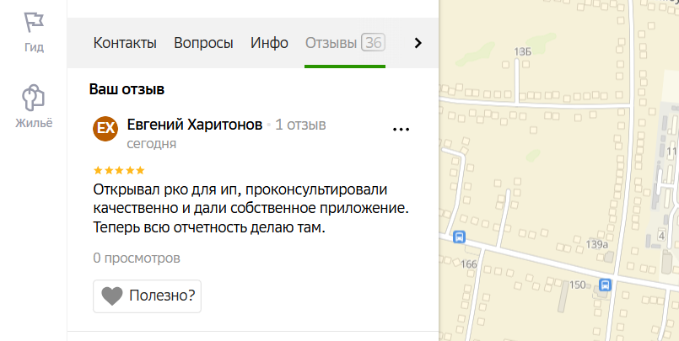Switch to the Вопросы tab

pos(203,43)
